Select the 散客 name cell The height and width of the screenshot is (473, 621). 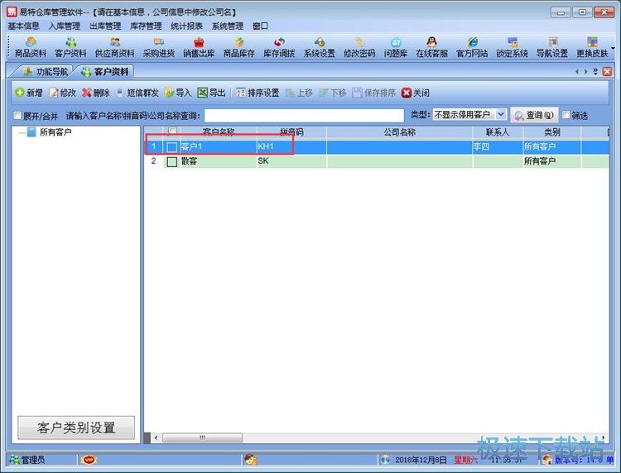tap(219, 161)
